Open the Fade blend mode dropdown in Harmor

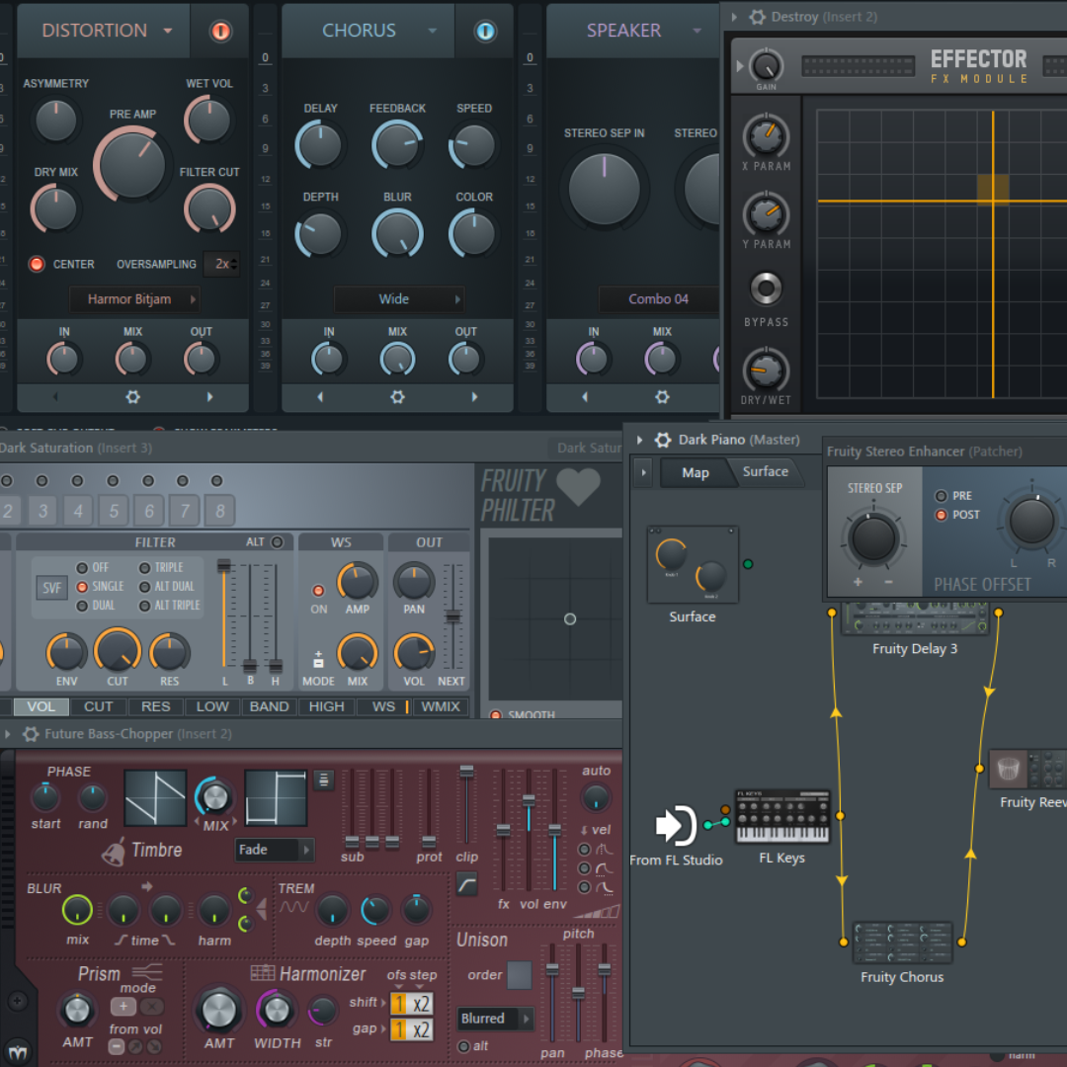click(x=275, y=850)
